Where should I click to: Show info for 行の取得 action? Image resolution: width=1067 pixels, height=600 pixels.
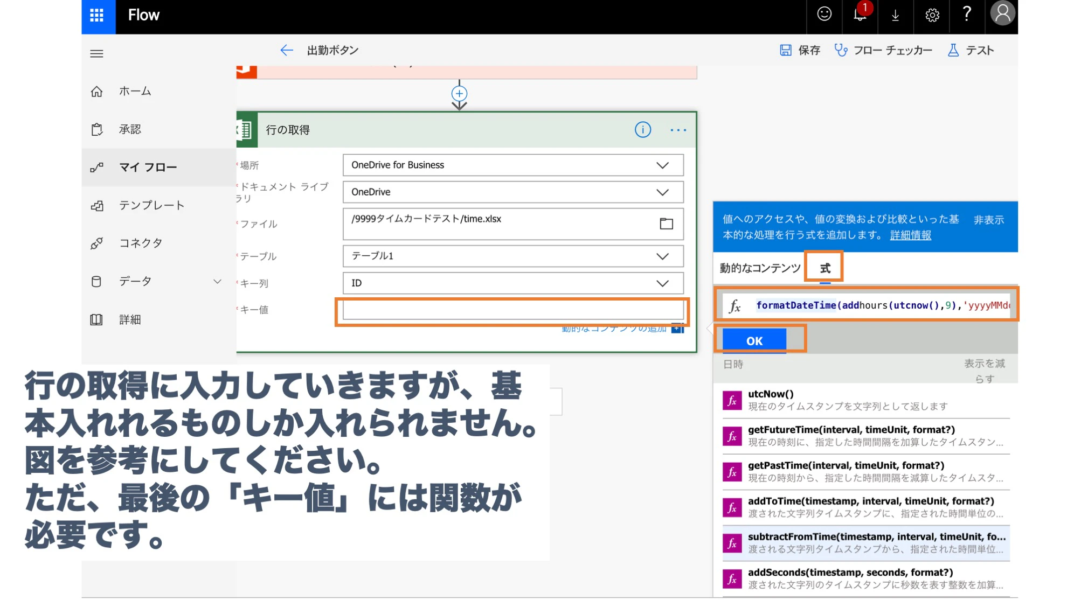coord(642,130)
